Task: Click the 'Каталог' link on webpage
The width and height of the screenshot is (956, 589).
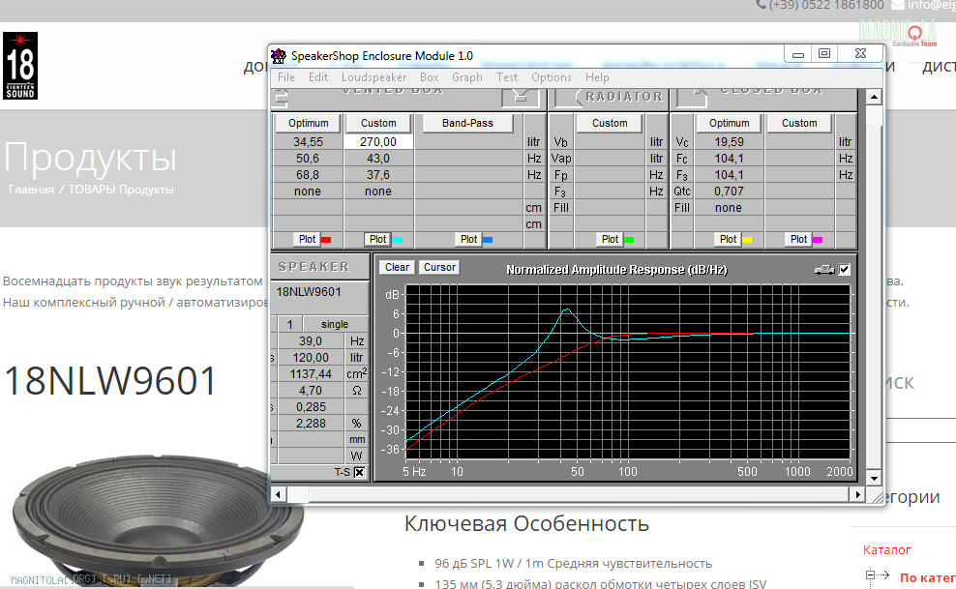Action: (x=886, y=550)
